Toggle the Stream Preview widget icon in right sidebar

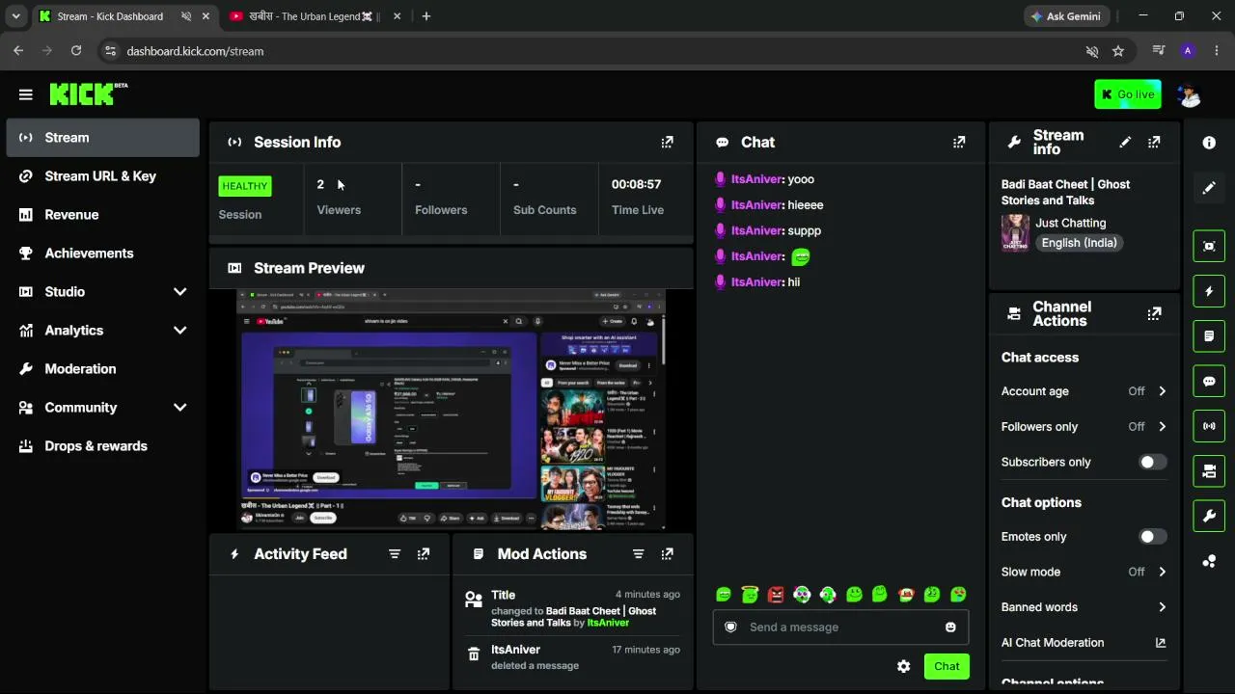pyautogui.click(x=1209, y=246)
